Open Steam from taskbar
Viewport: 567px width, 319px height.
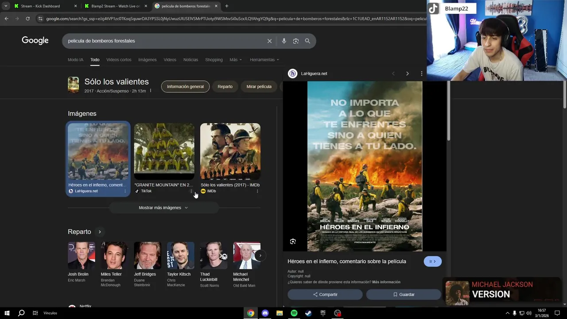coord(308,313)
